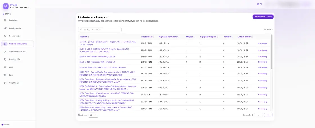Open LEGO 3 IN 1 Typewriter product link
Screen dimensions: 315x128
pyautogui.click(x=97, y=62)
